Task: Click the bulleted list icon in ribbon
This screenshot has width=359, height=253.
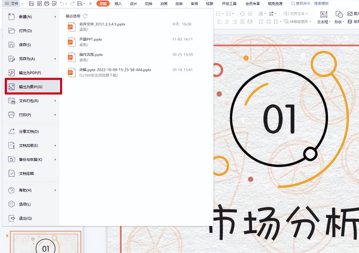Action: click(218, 14)
